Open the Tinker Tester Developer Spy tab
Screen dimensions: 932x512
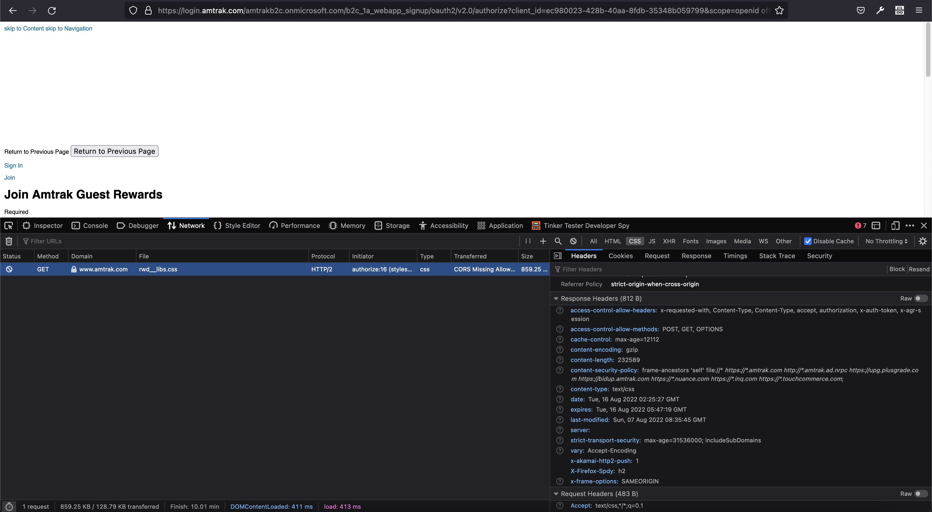pos(580,226)
